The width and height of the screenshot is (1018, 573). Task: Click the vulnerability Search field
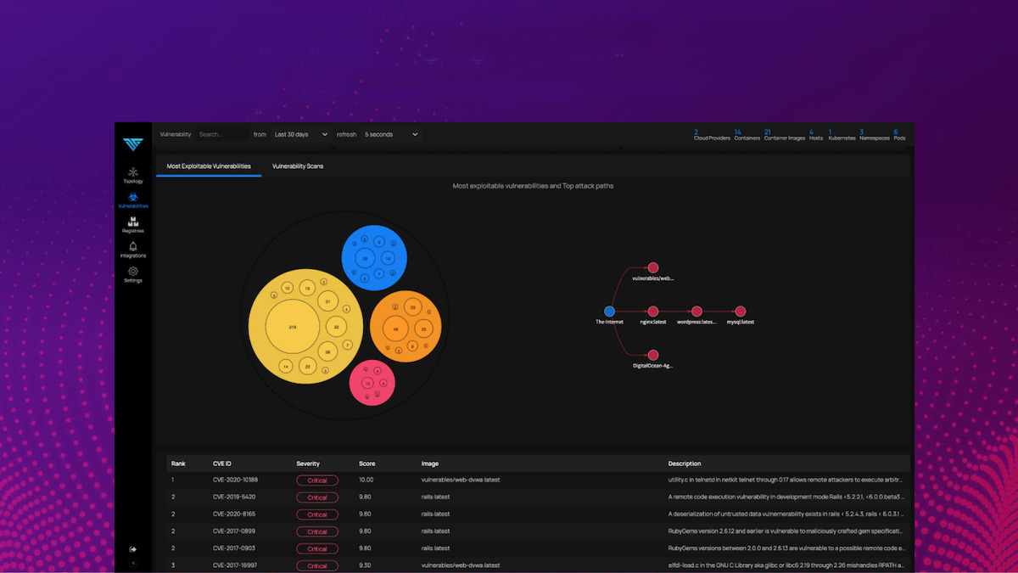(x=221, y=134)
